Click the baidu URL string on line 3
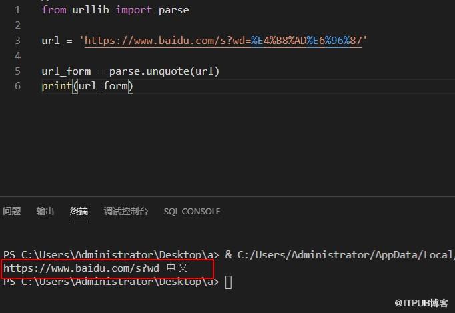The image size is (455, 313). (223, 41)
